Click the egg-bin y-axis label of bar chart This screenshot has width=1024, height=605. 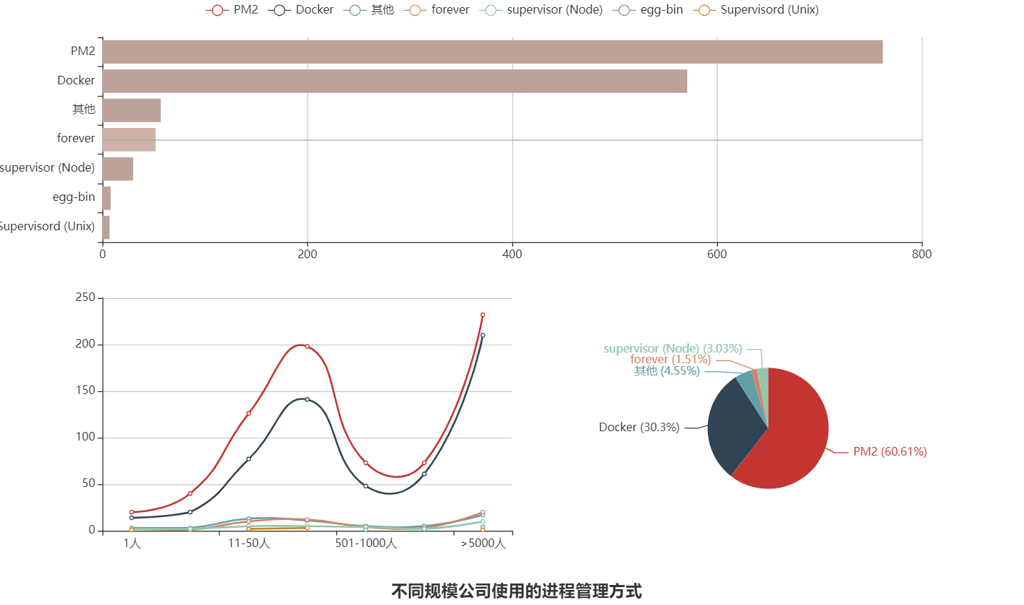(x=74, y=197)
